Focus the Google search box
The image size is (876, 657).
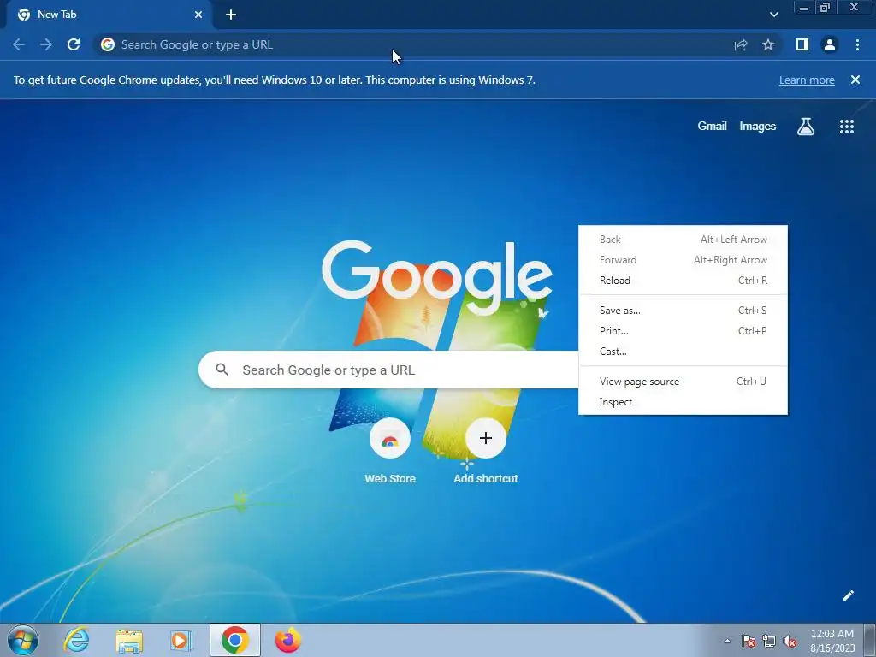coord(388,370)
